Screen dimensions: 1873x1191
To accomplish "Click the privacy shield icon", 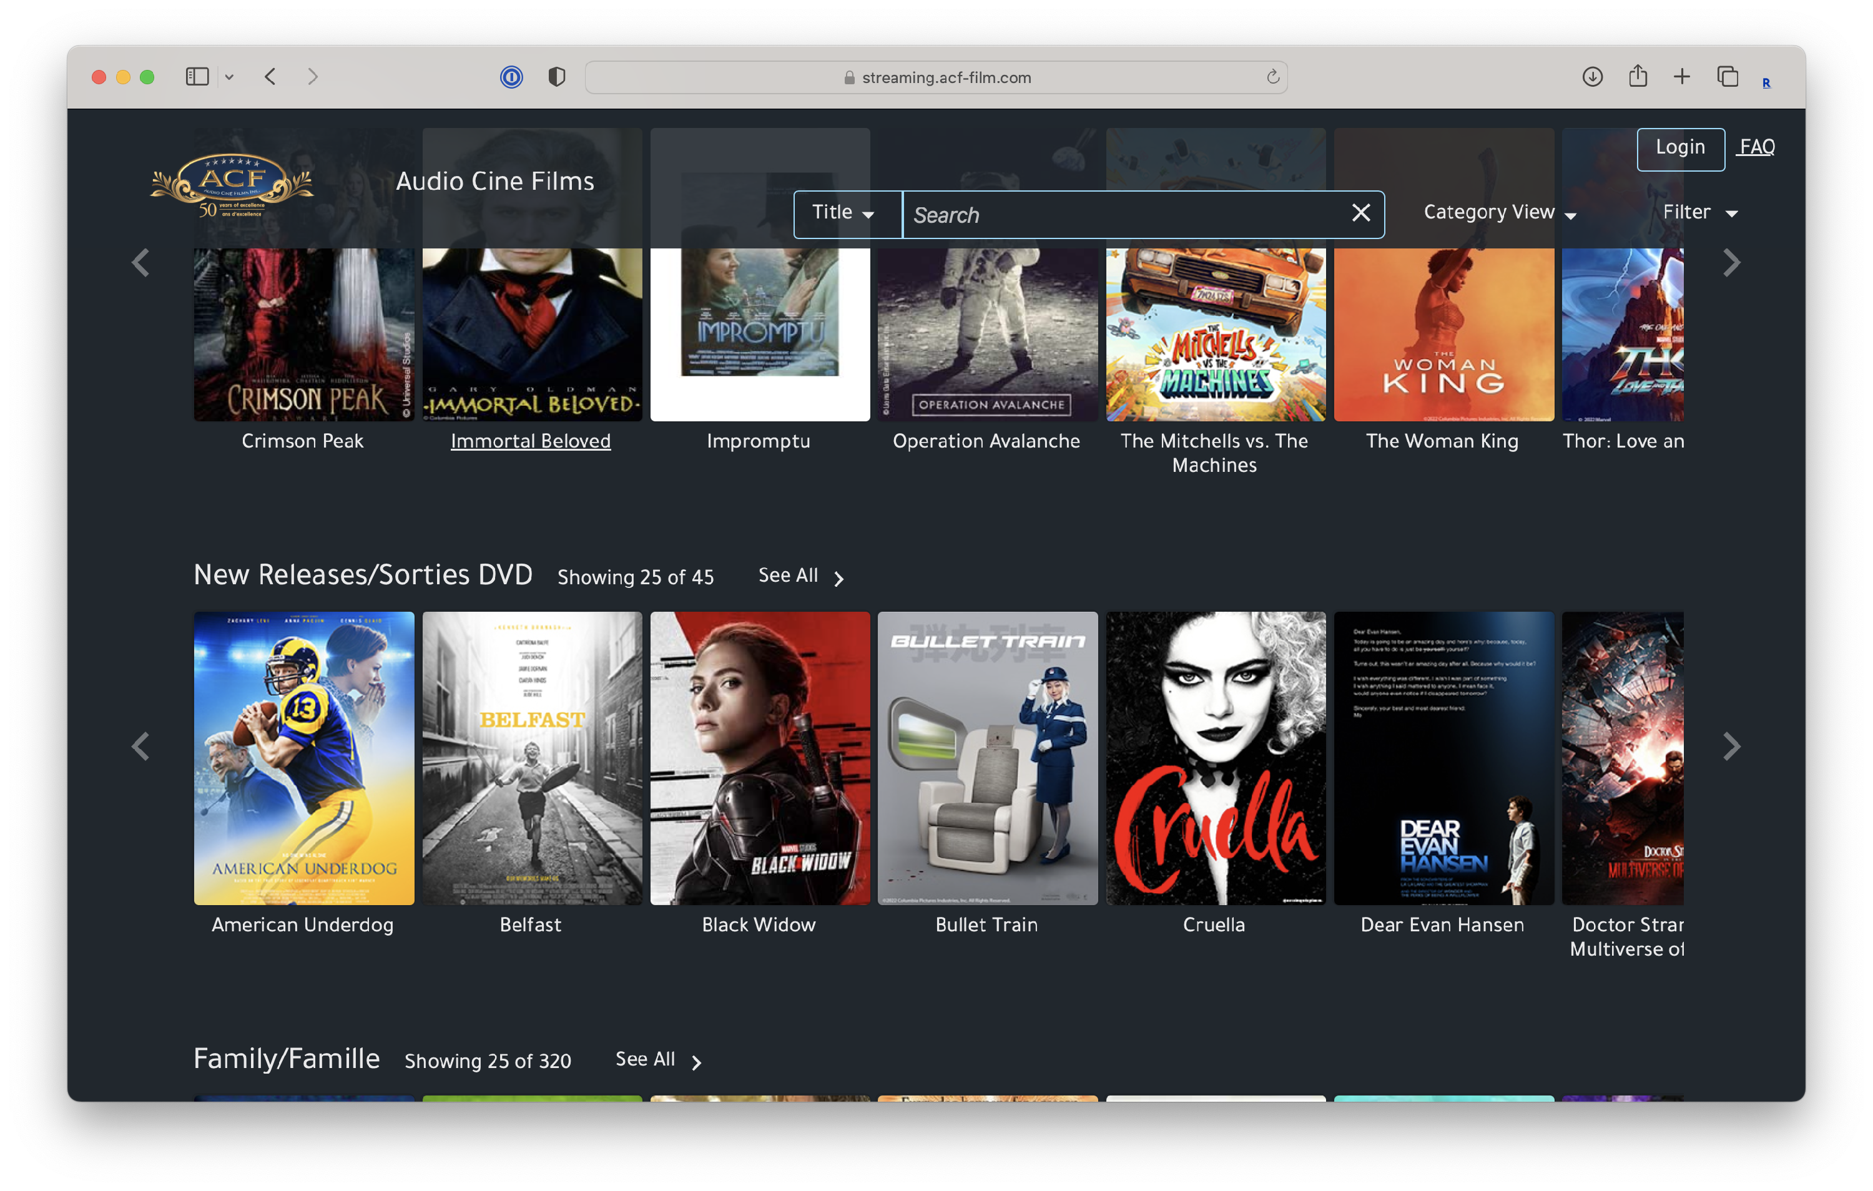I will [x=556, y=77].
